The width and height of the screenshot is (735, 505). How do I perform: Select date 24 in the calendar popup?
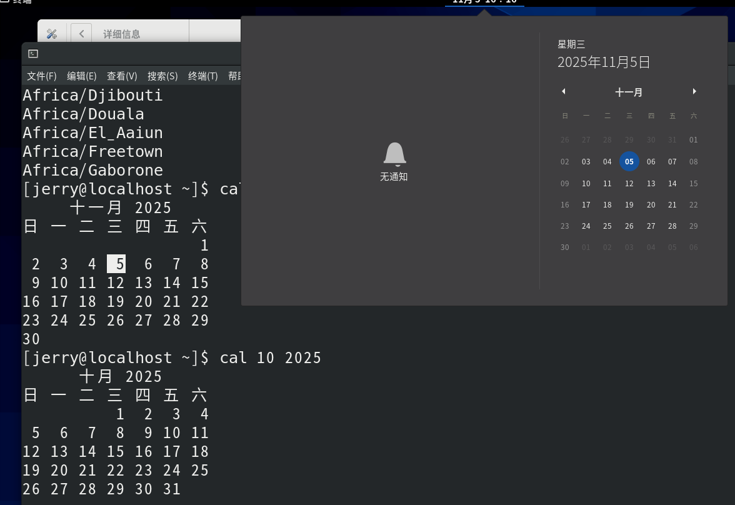[586, 226]
